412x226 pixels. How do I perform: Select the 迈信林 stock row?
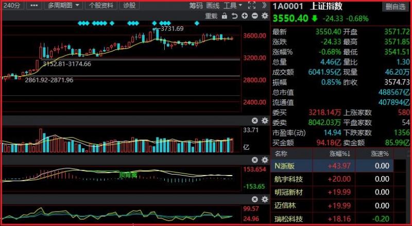(332, 205)
